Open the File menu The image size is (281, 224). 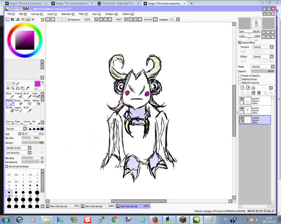pyautogui.click(x=11, y=14)
